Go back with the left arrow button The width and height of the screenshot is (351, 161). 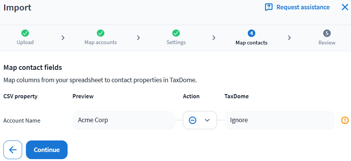click(13, 150)
